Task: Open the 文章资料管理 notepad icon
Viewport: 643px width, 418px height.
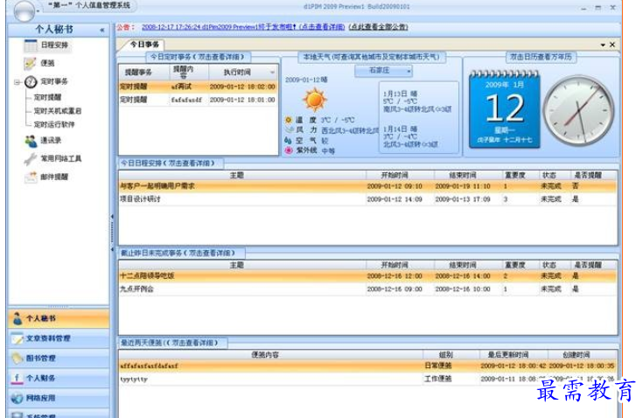Action: click(17, 338)
